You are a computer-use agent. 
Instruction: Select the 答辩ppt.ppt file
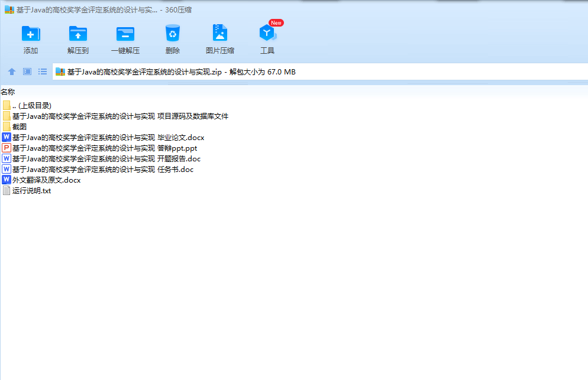[100, 148]
